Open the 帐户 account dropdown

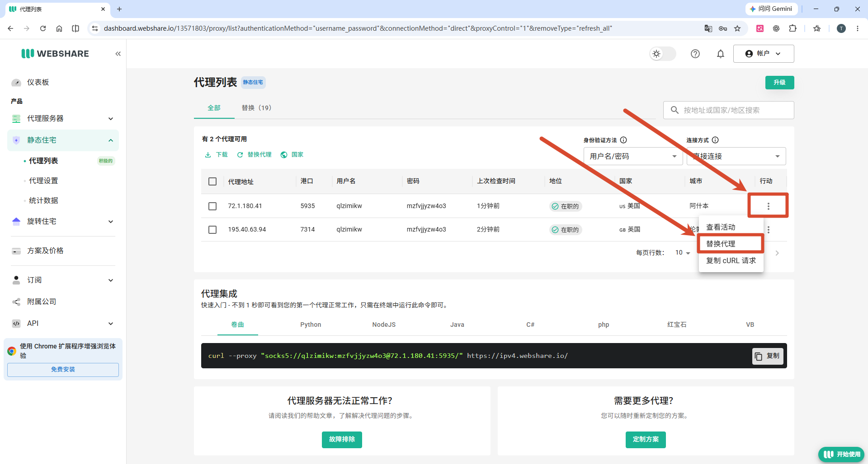(764, 54)
